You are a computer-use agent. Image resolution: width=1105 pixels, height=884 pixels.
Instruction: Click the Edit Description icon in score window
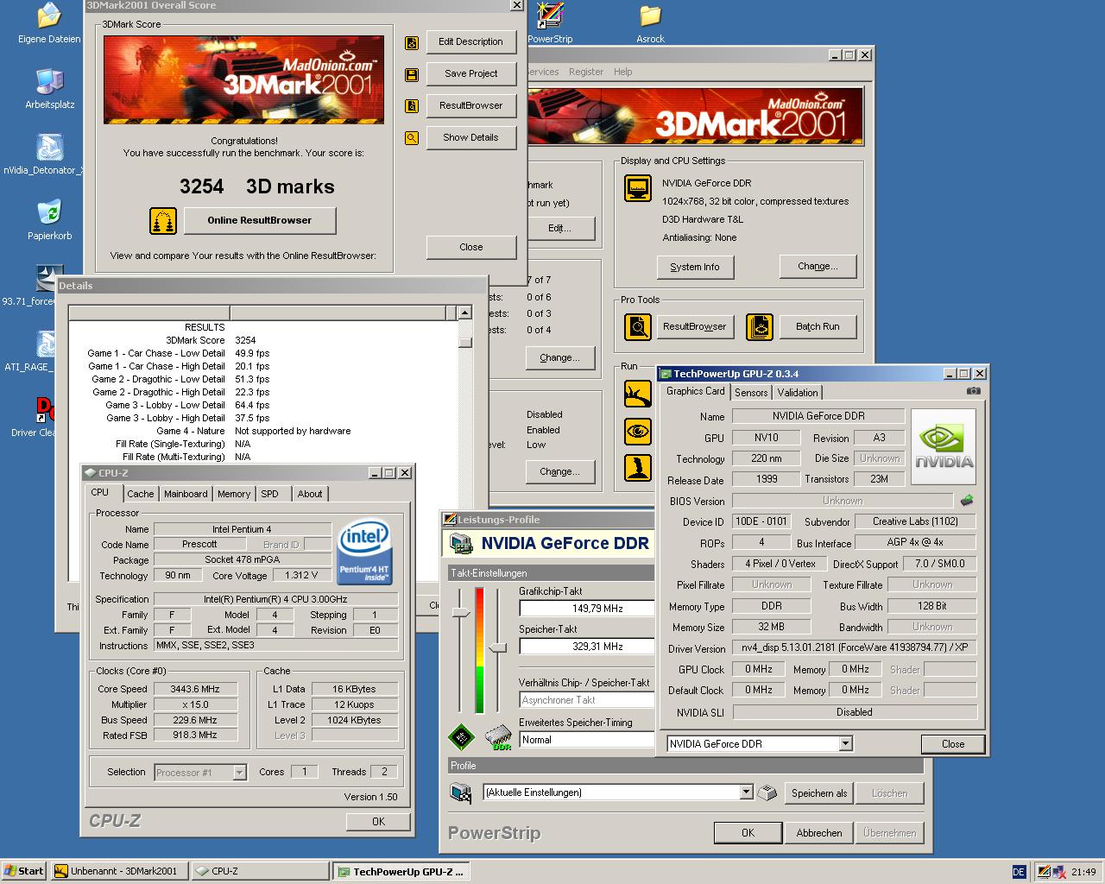point(412,42)
